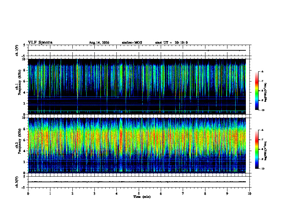Screen dimensions: 281x217
Task: Click the "0" kHz tick of ch.1 spectrogram
Action: [x=24, y=115]
